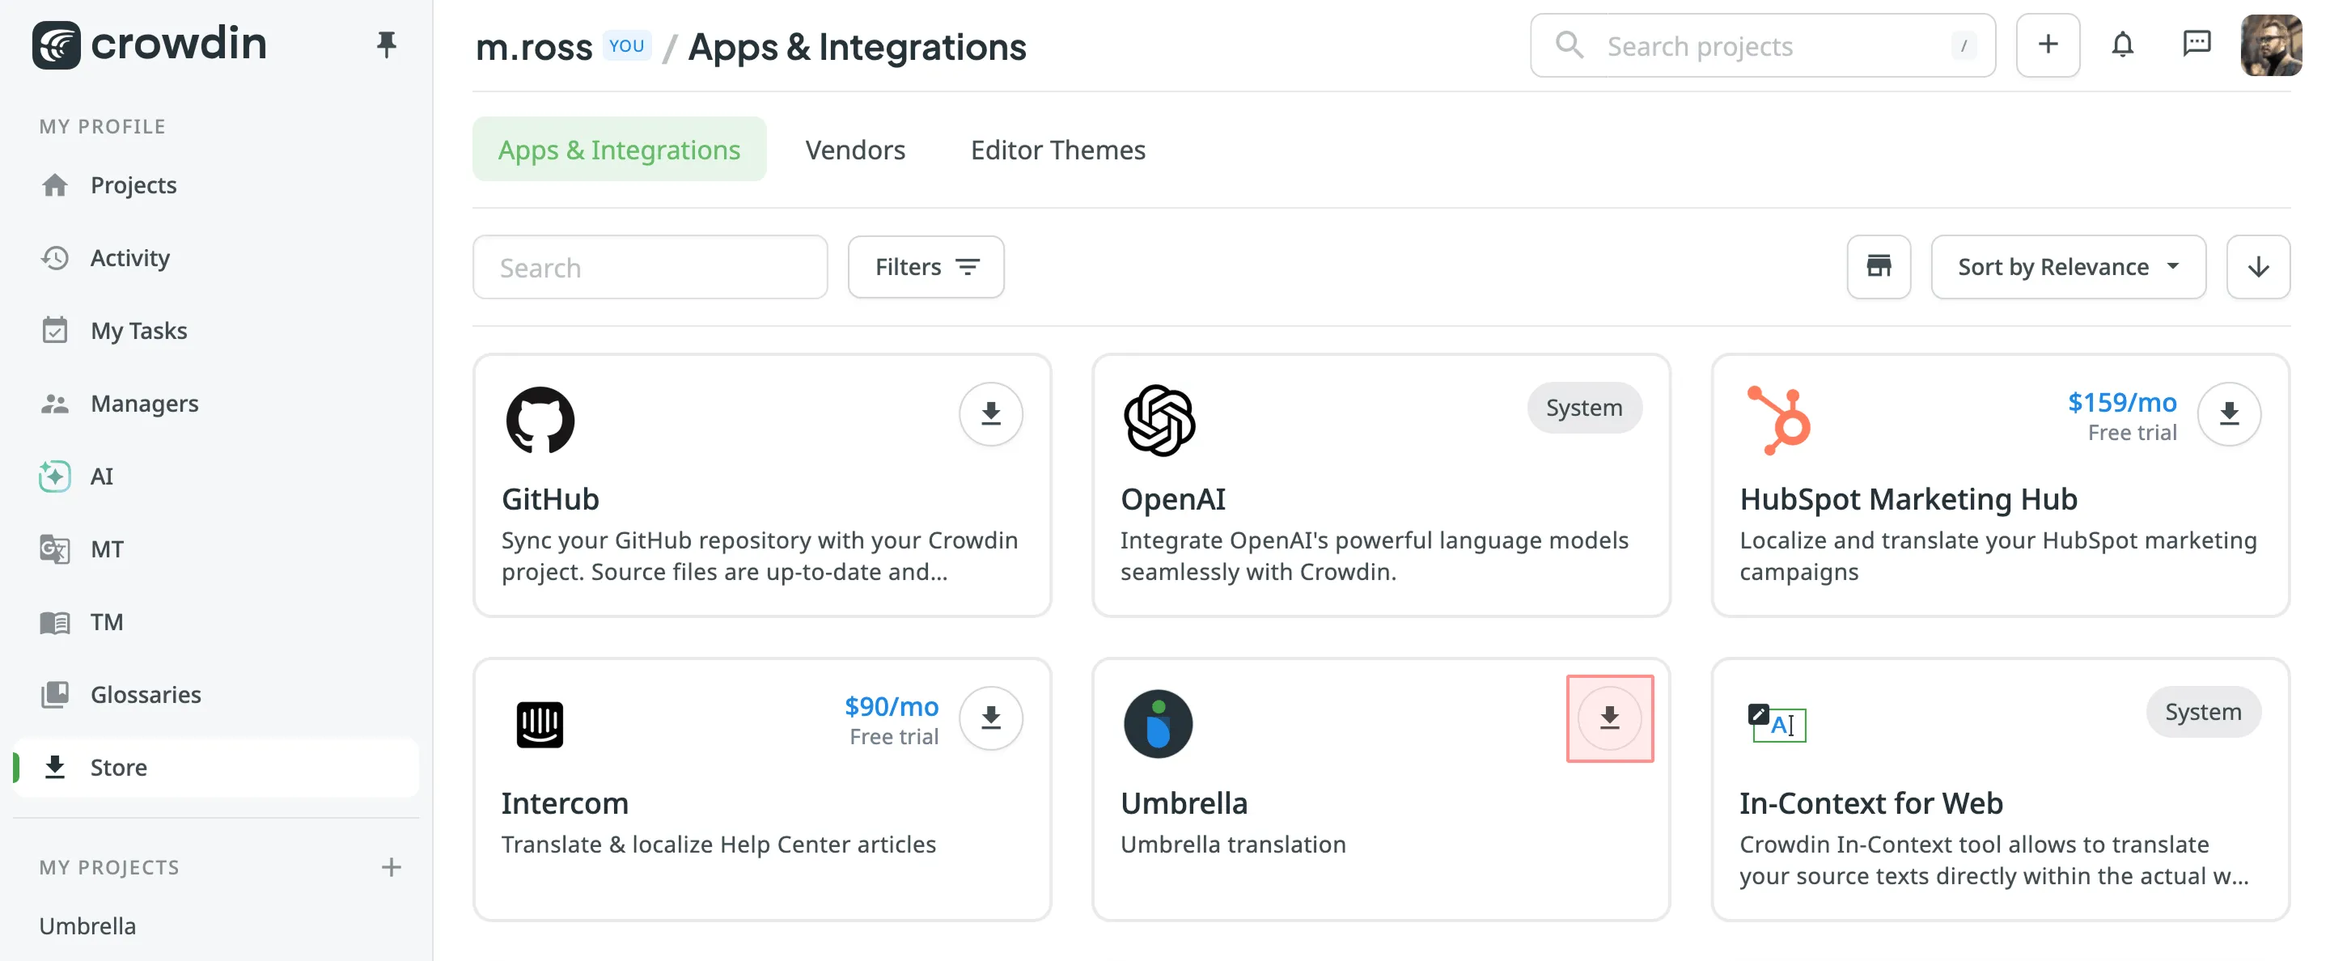This screenshot has height=961, width=2330.
Task: Click HubSpot Marketing Hub install icon
Action: 2229,414
